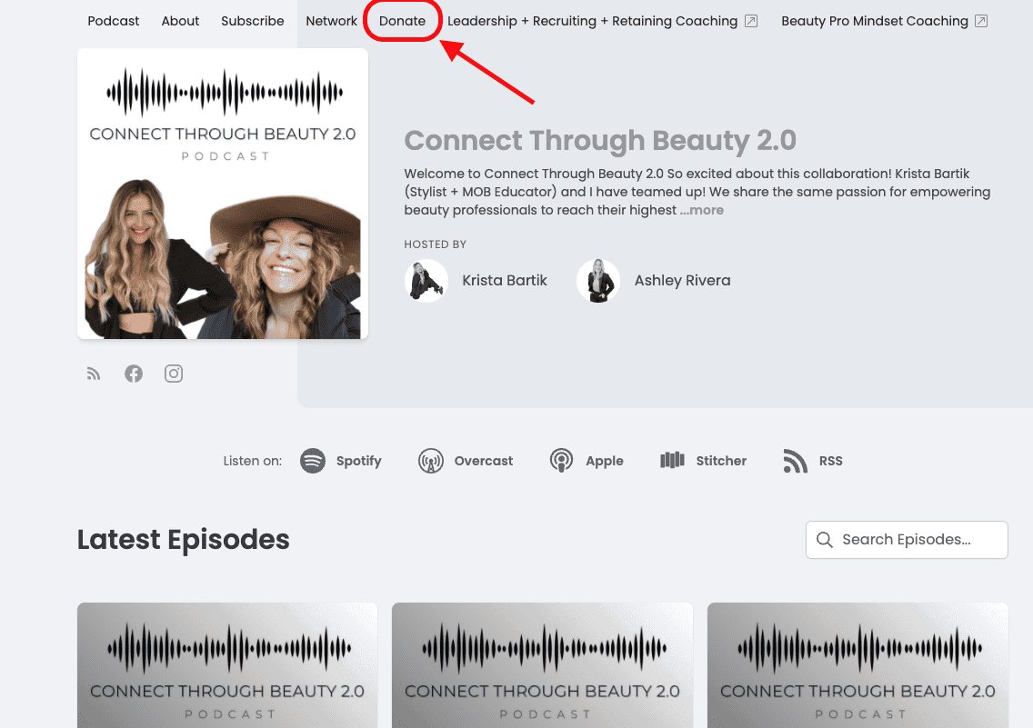1033x728 pixels.
Task: Click external link icon beside Beauty Pro Mindset
Action: [x=981, y=21]
